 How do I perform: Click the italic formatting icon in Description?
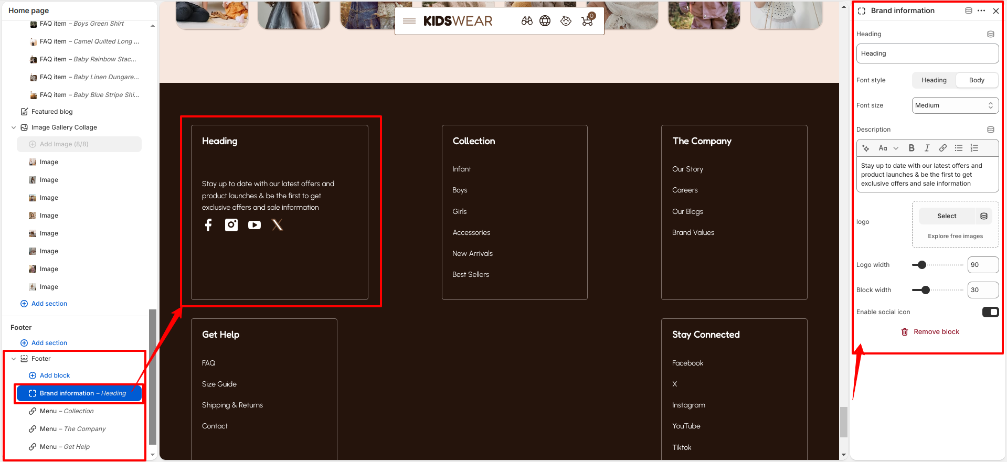point(927,148)
